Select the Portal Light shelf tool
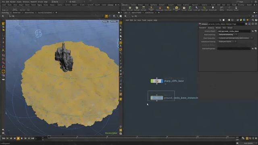Screen dimensions: 258x145 coord(204,8)
